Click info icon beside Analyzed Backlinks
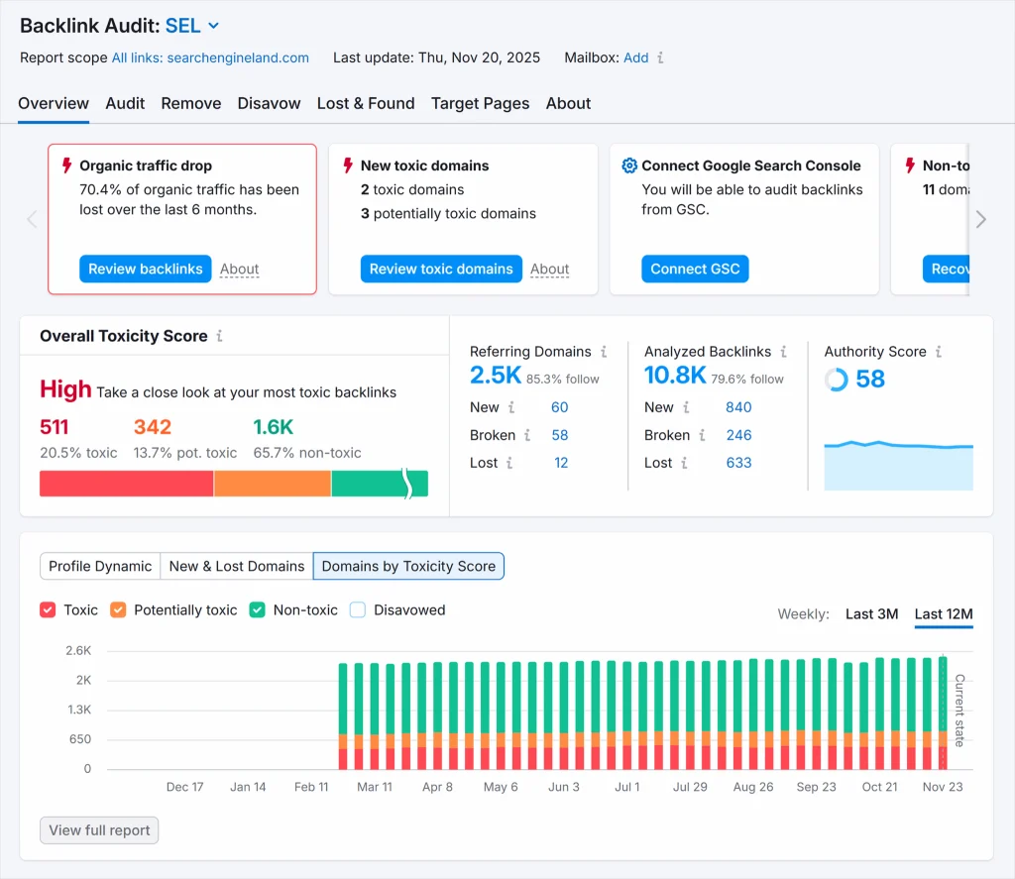This screenshot has height=879, width=1015. (x=783, y=352)
